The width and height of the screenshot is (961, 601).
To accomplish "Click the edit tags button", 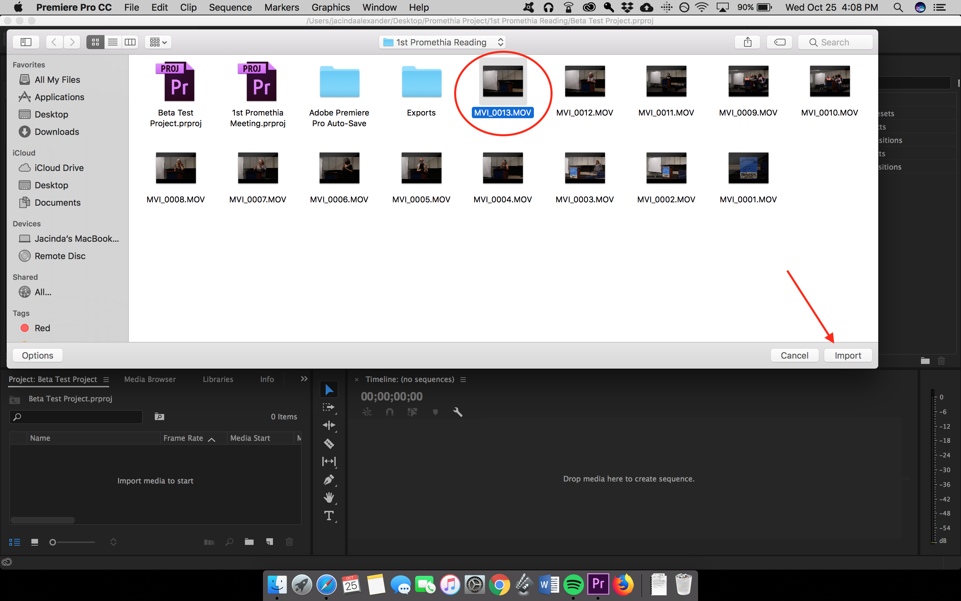I will coord(779,42).
